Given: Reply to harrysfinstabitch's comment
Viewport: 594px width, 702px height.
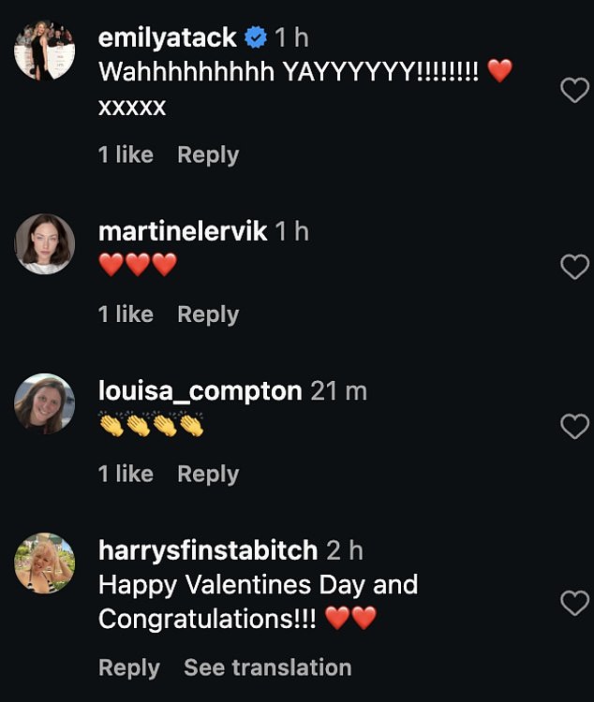Looking at the screenshot, I should pyautogui.click(x=129, y=667).
